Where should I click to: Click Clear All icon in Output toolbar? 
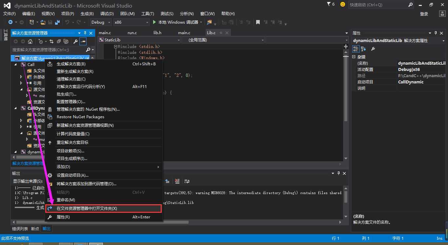177,181
